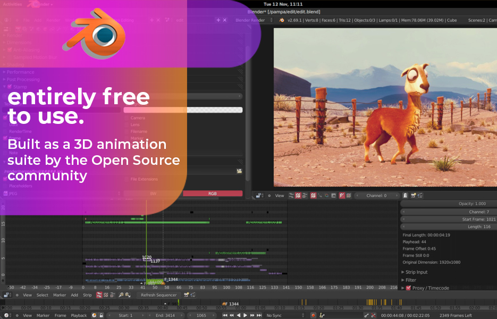Collapse menus in the preview header
Screen dimensions: 497x319
pos(269,196)
